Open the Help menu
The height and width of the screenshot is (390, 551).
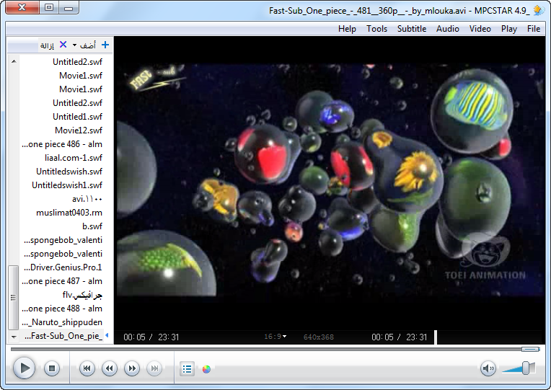347,29
